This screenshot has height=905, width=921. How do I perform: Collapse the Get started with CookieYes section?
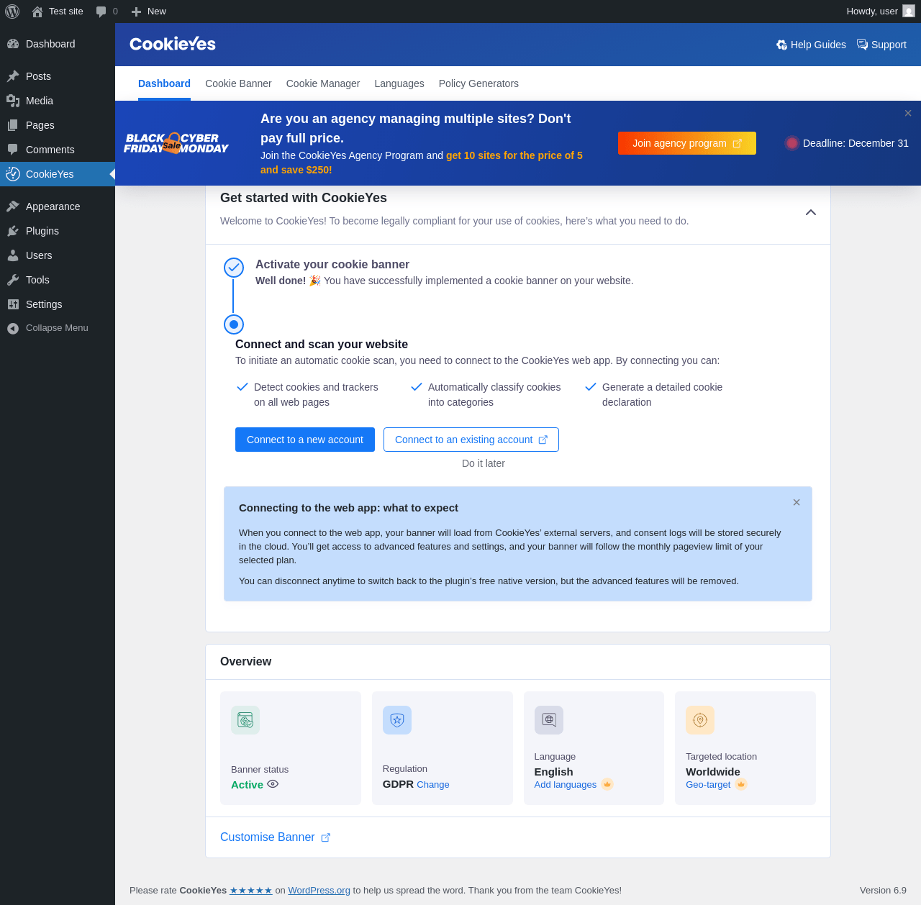point(811,212)
